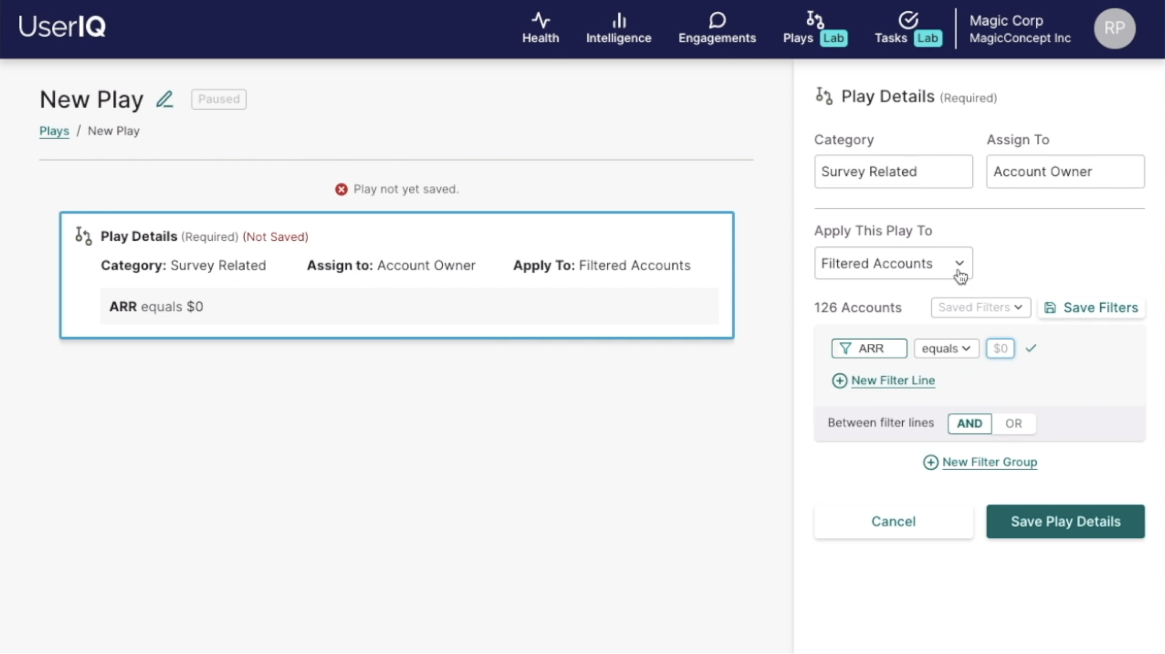Click the RP user avatar
Screen dimensions: 1165x654
(x=1114, y=28)
